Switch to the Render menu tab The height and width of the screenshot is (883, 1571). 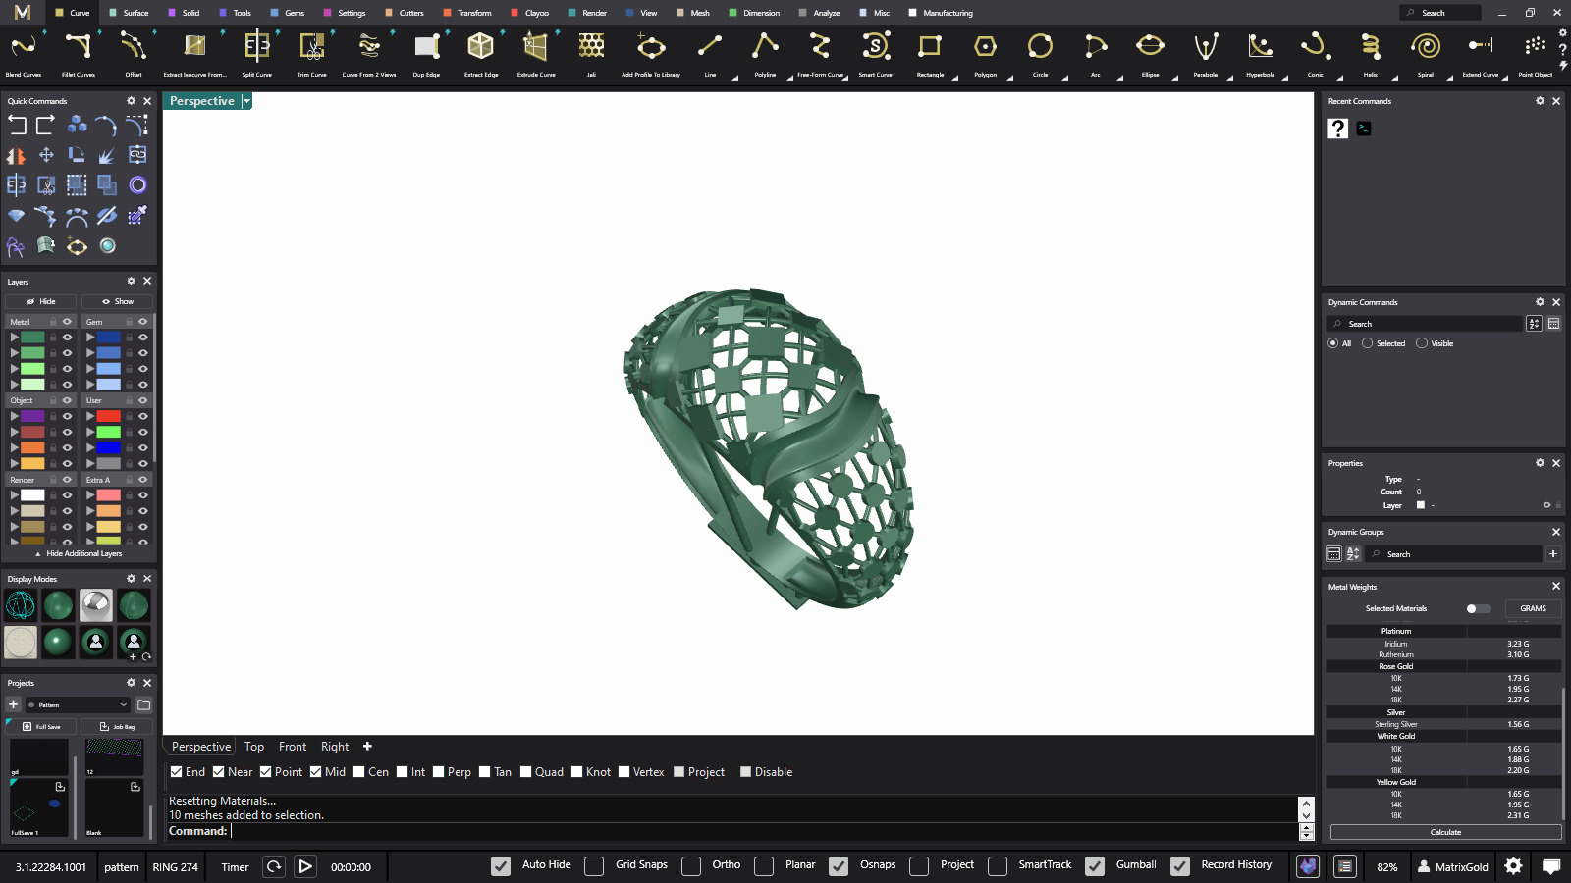point(587,13)
